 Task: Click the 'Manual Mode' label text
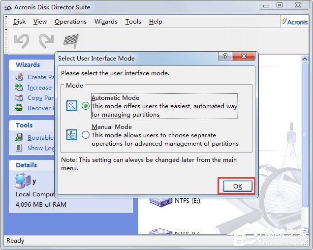pyautogui.click(x=112, y=126)
